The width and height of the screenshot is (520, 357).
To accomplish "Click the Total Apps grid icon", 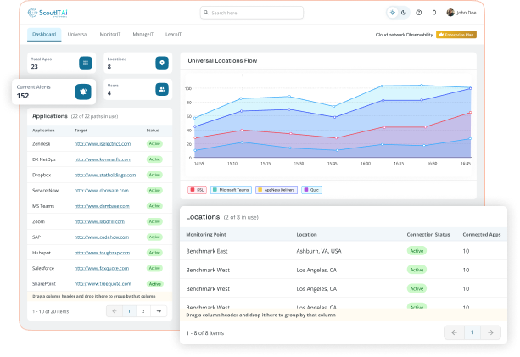I will 86,63.
